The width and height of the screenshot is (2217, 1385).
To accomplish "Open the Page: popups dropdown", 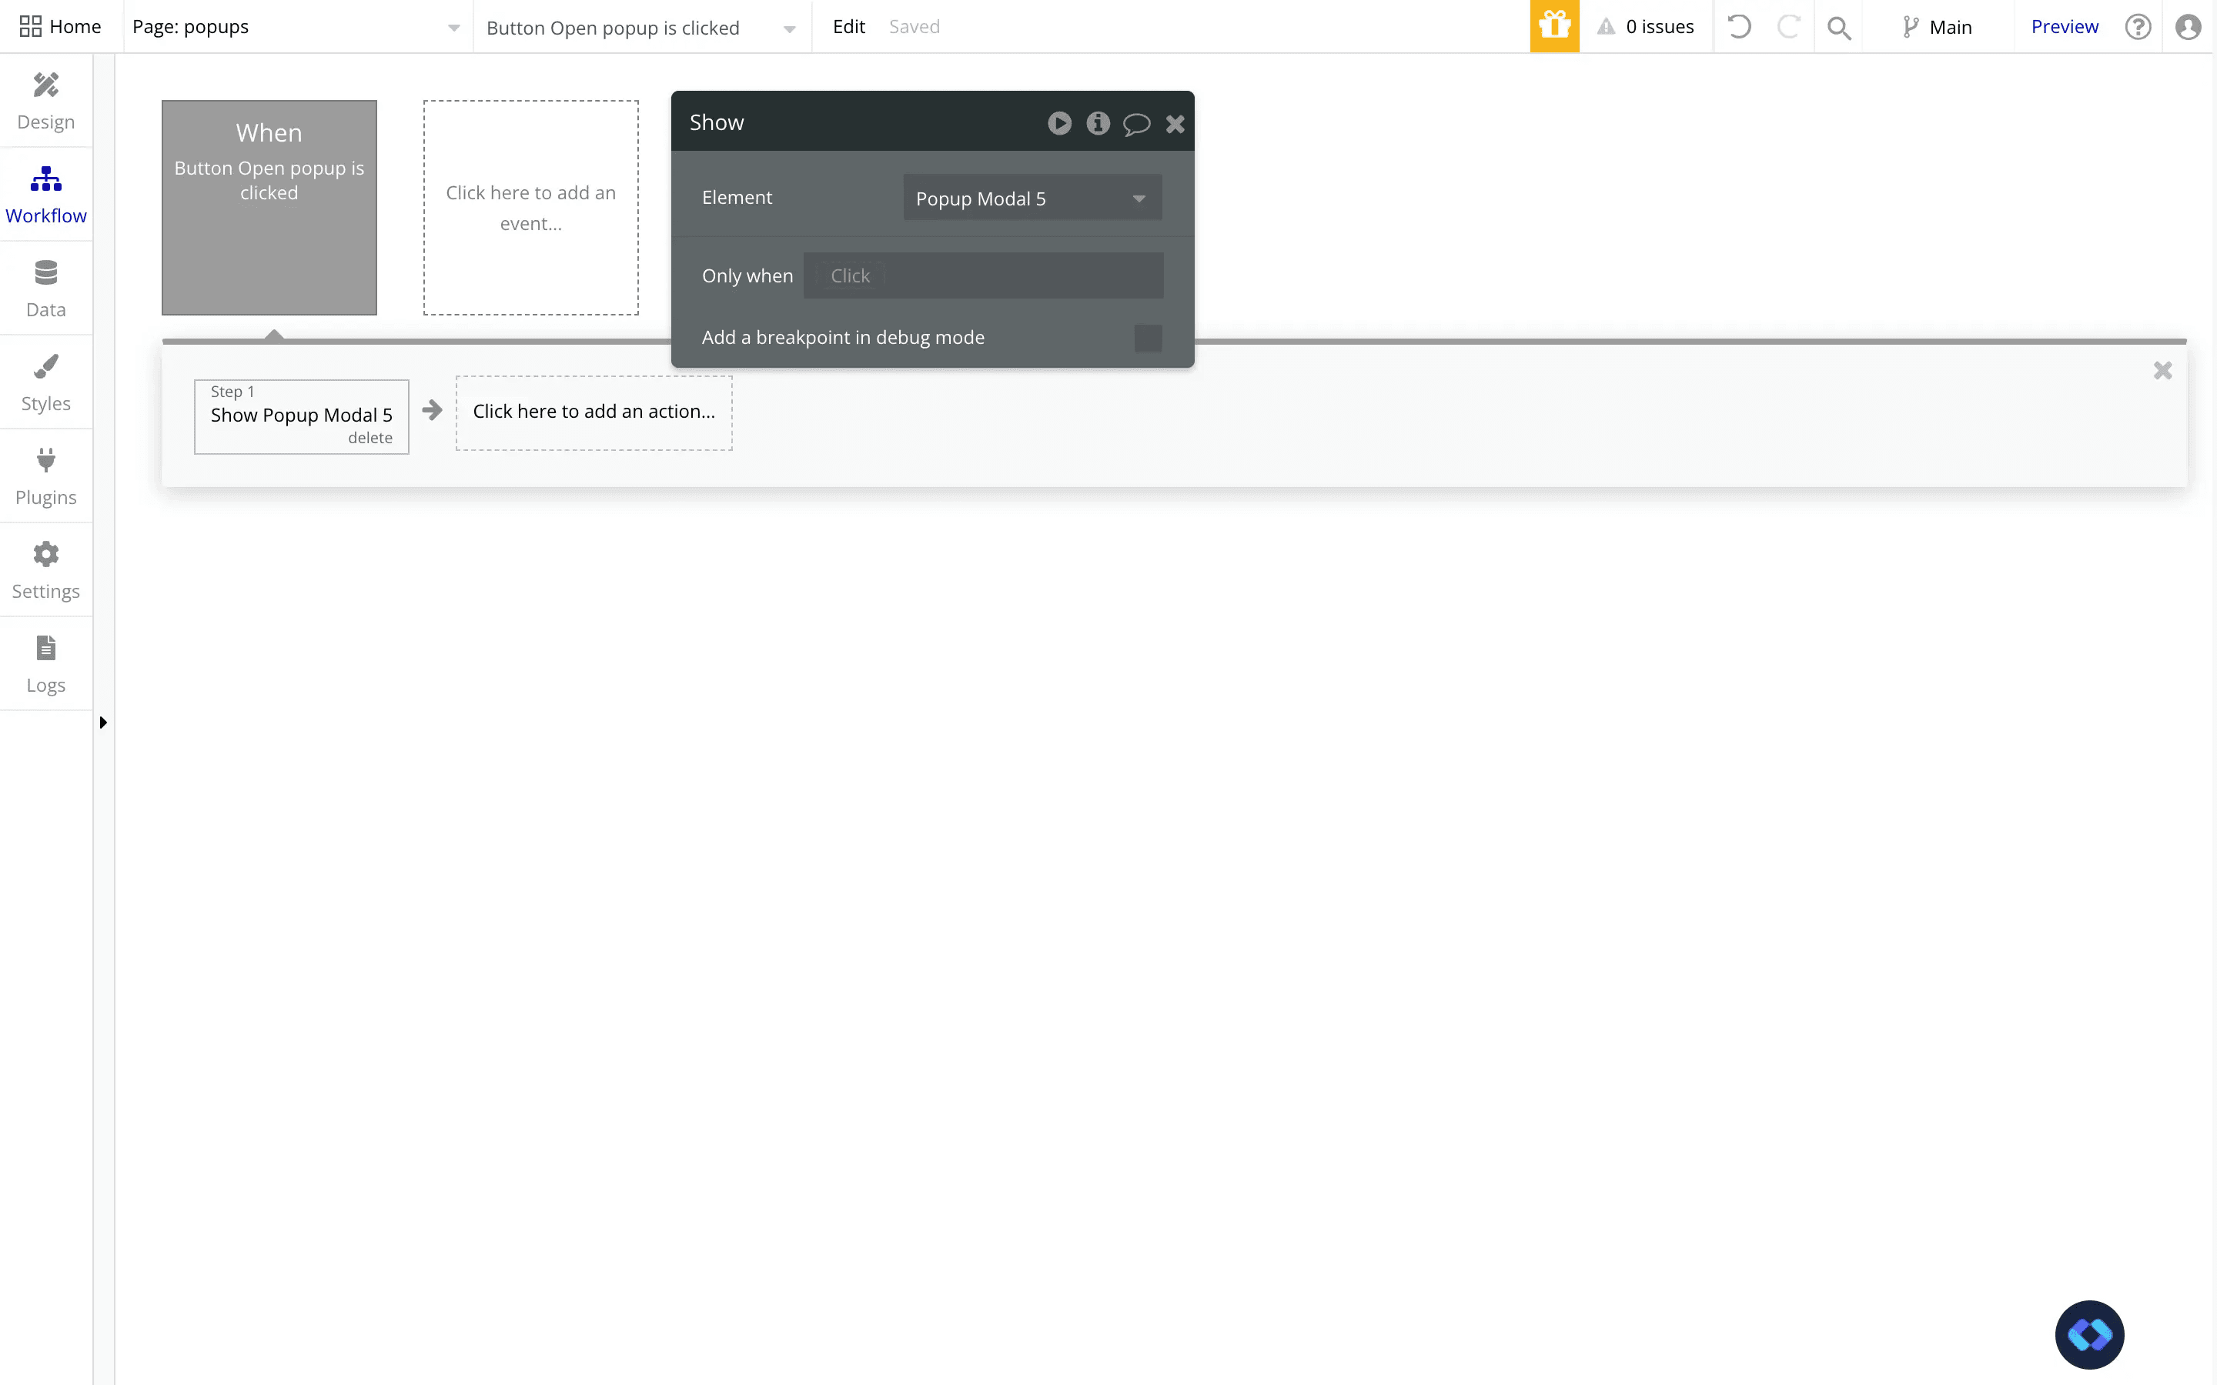I will coord(296,27).
